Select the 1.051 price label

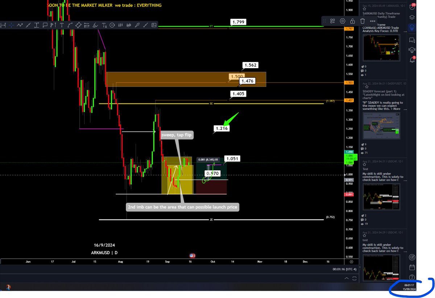pos(232,158)
